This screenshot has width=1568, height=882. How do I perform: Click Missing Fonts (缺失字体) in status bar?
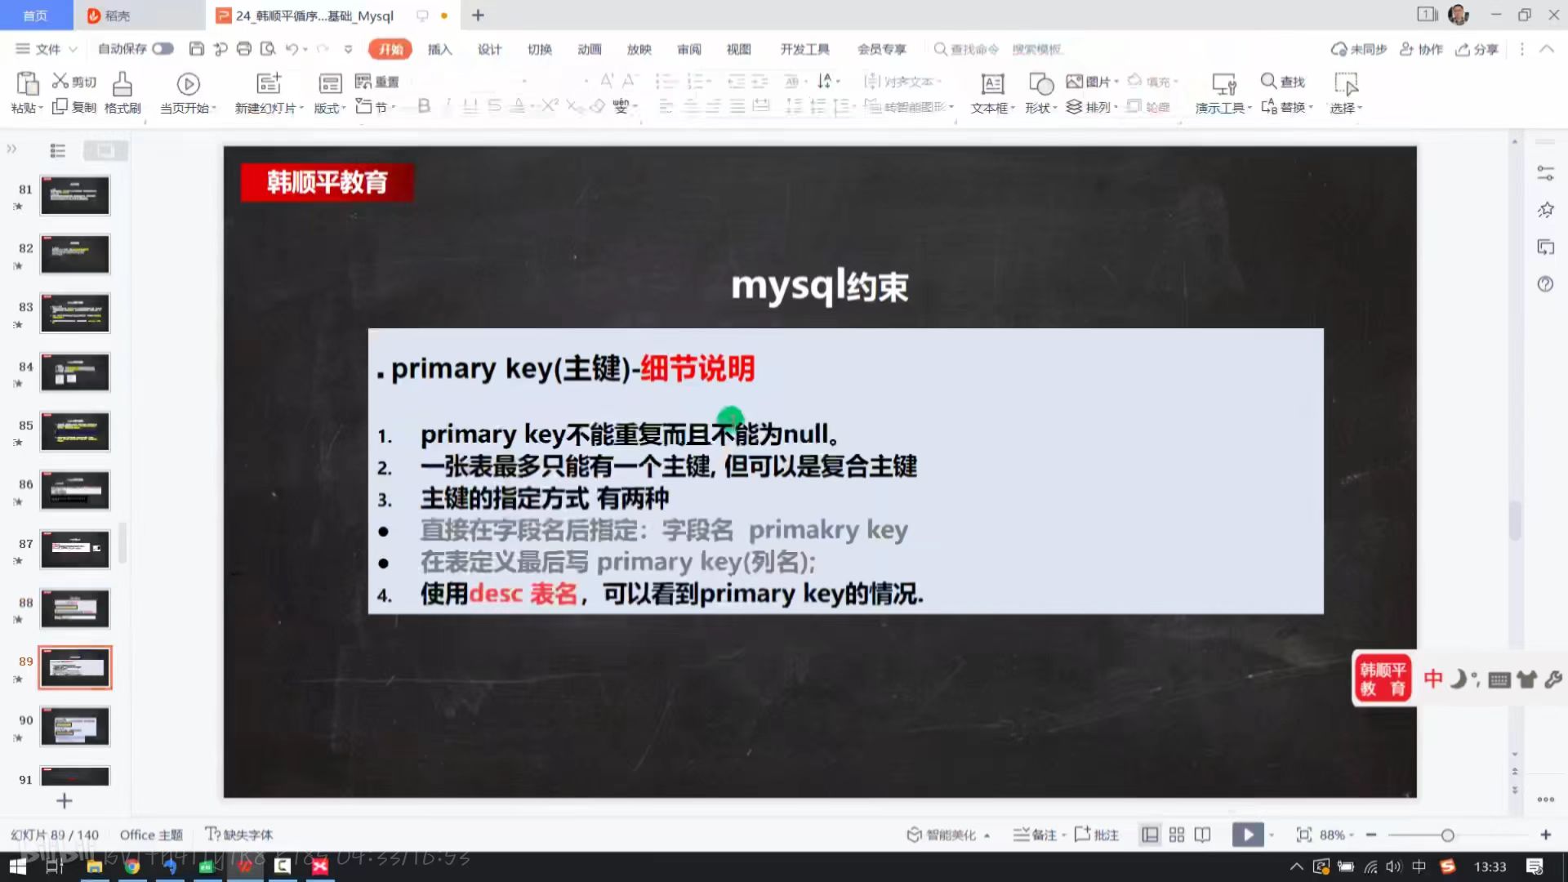(239, 835)
